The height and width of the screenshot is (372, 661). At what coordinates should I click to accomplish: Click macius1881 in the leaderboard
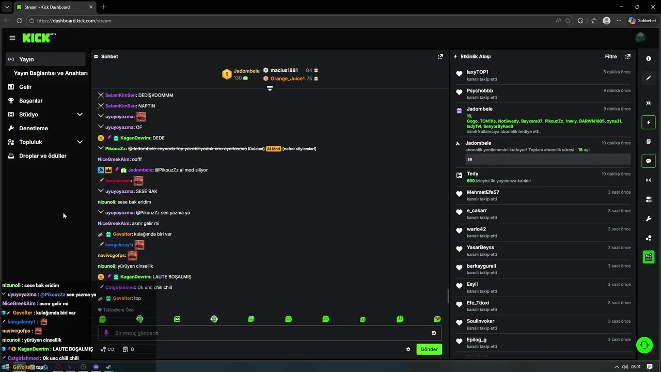284,70
